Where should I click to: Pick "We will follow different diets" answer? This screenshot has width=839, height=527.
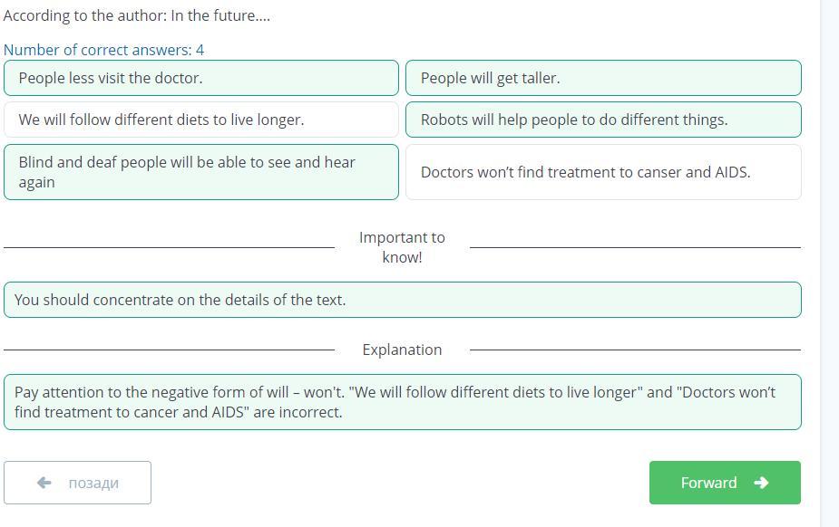click(200, 120)
